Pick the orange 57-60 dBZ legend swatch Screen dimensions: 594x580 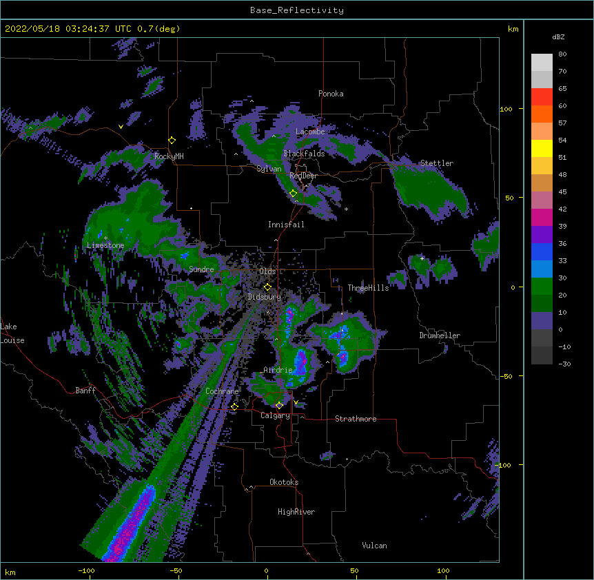(x=542, y=114)
